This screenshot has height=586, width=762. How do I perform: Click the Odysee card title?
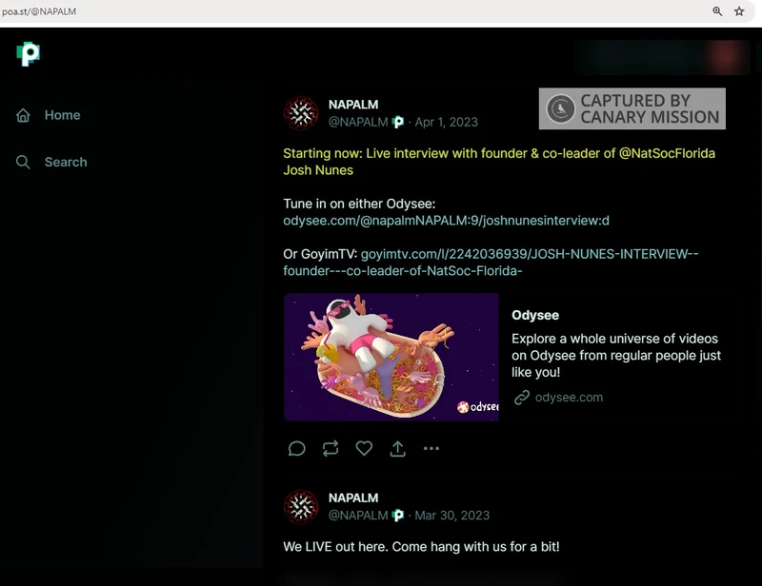(535, 315)
